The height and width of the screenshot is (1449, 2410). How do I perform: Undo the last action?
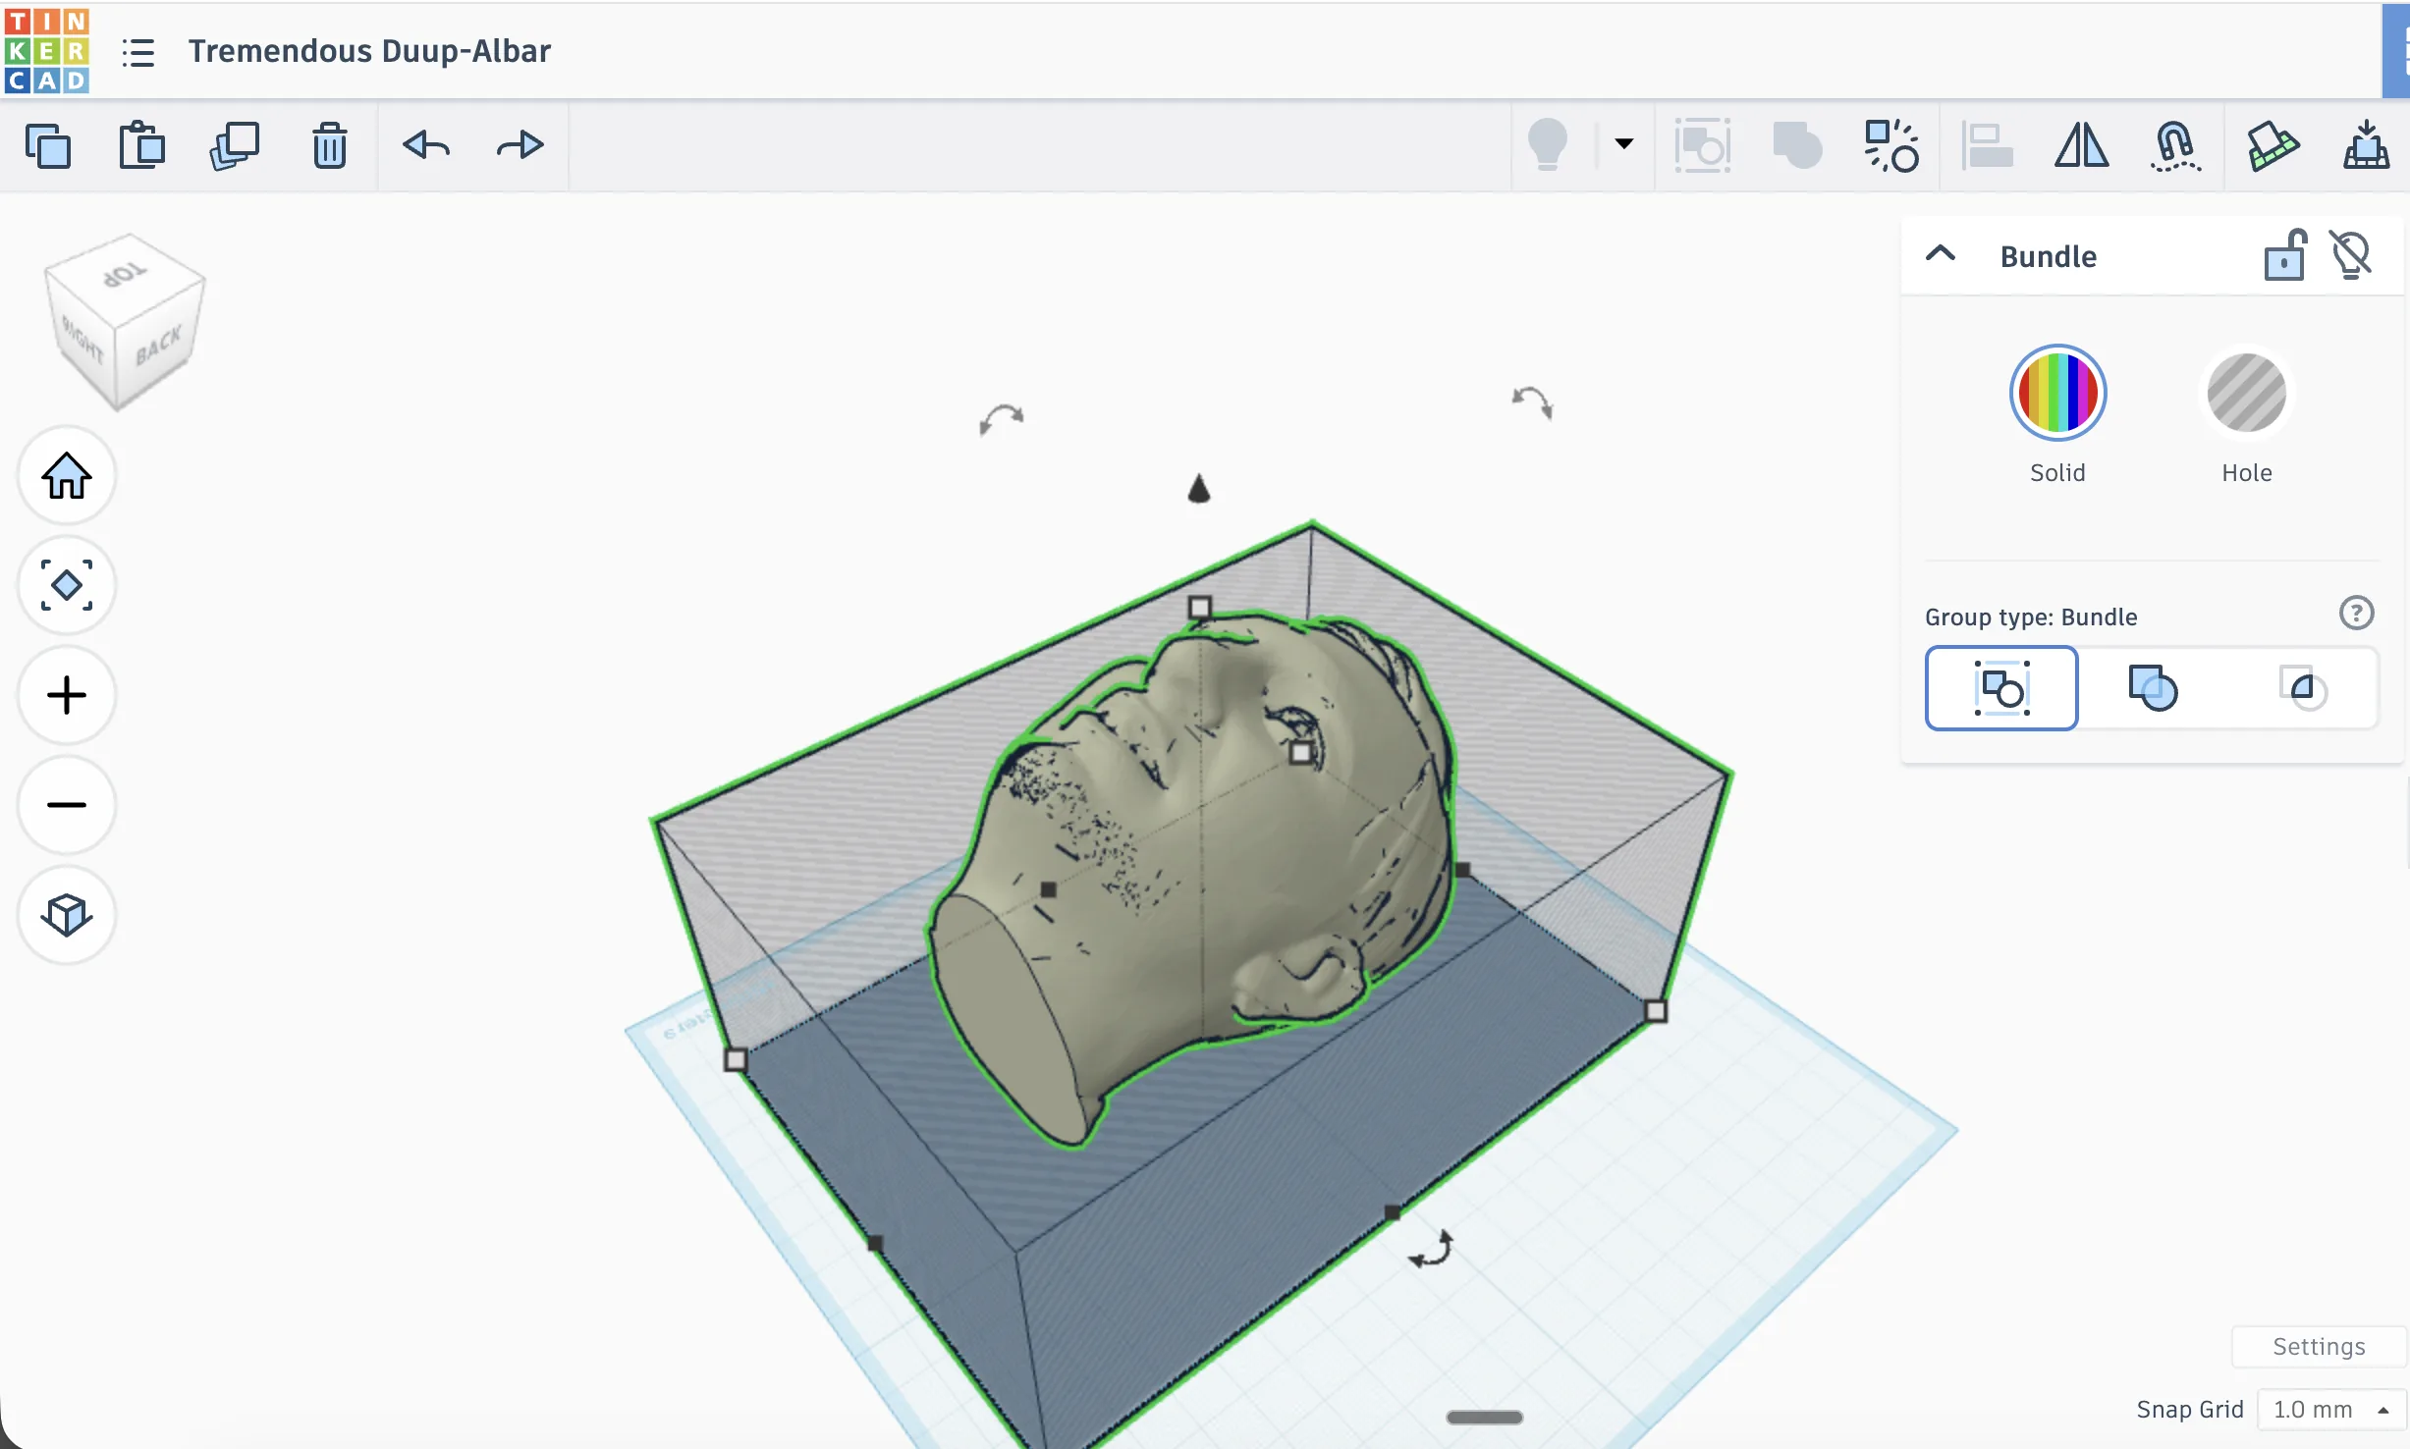426,145
